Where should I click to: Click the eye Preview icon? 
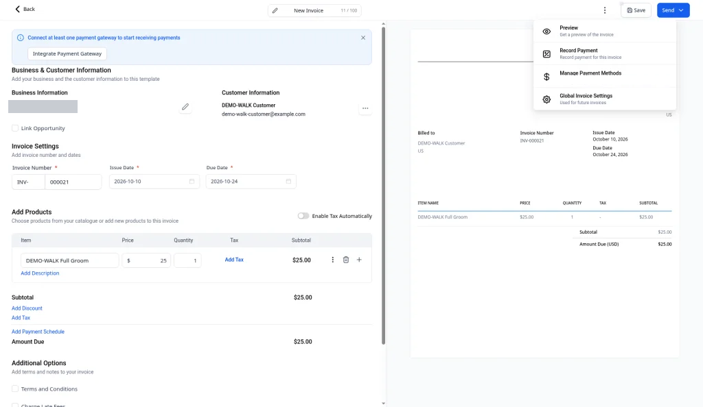pos(546,32)
